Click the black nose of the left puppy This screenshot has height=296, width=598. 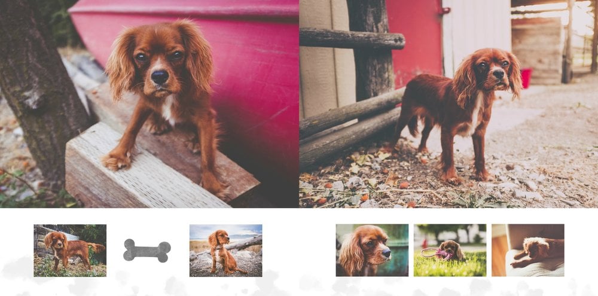(160, 77)
